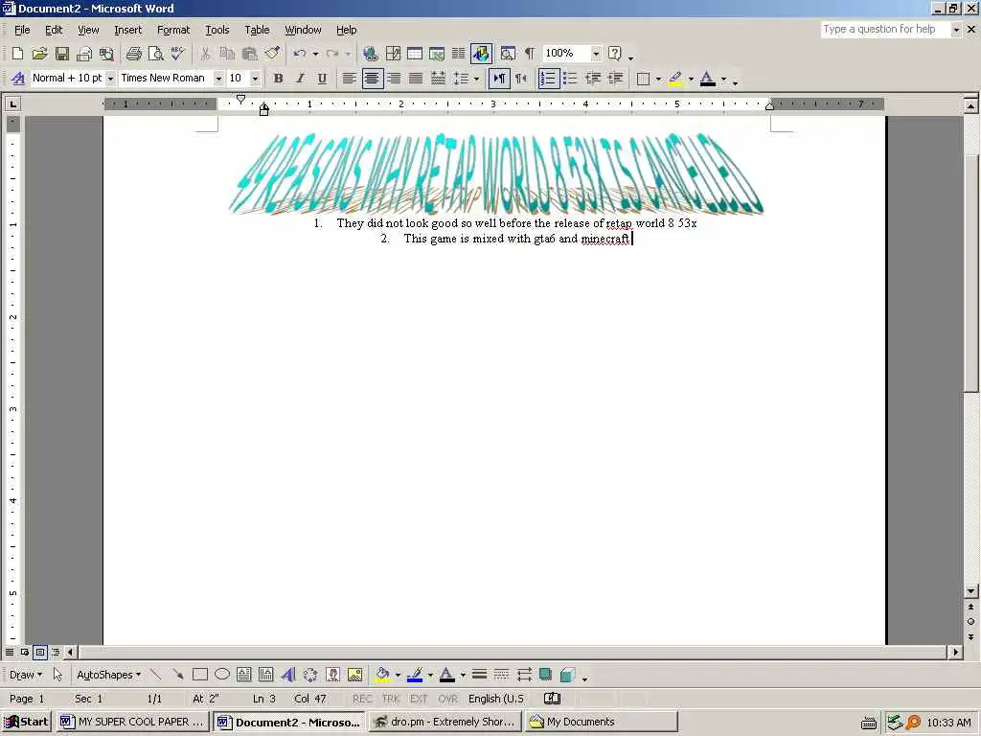Choose the Oval drawing tool
The width and height of the screenshot is (981, 736).
point(222,675)
